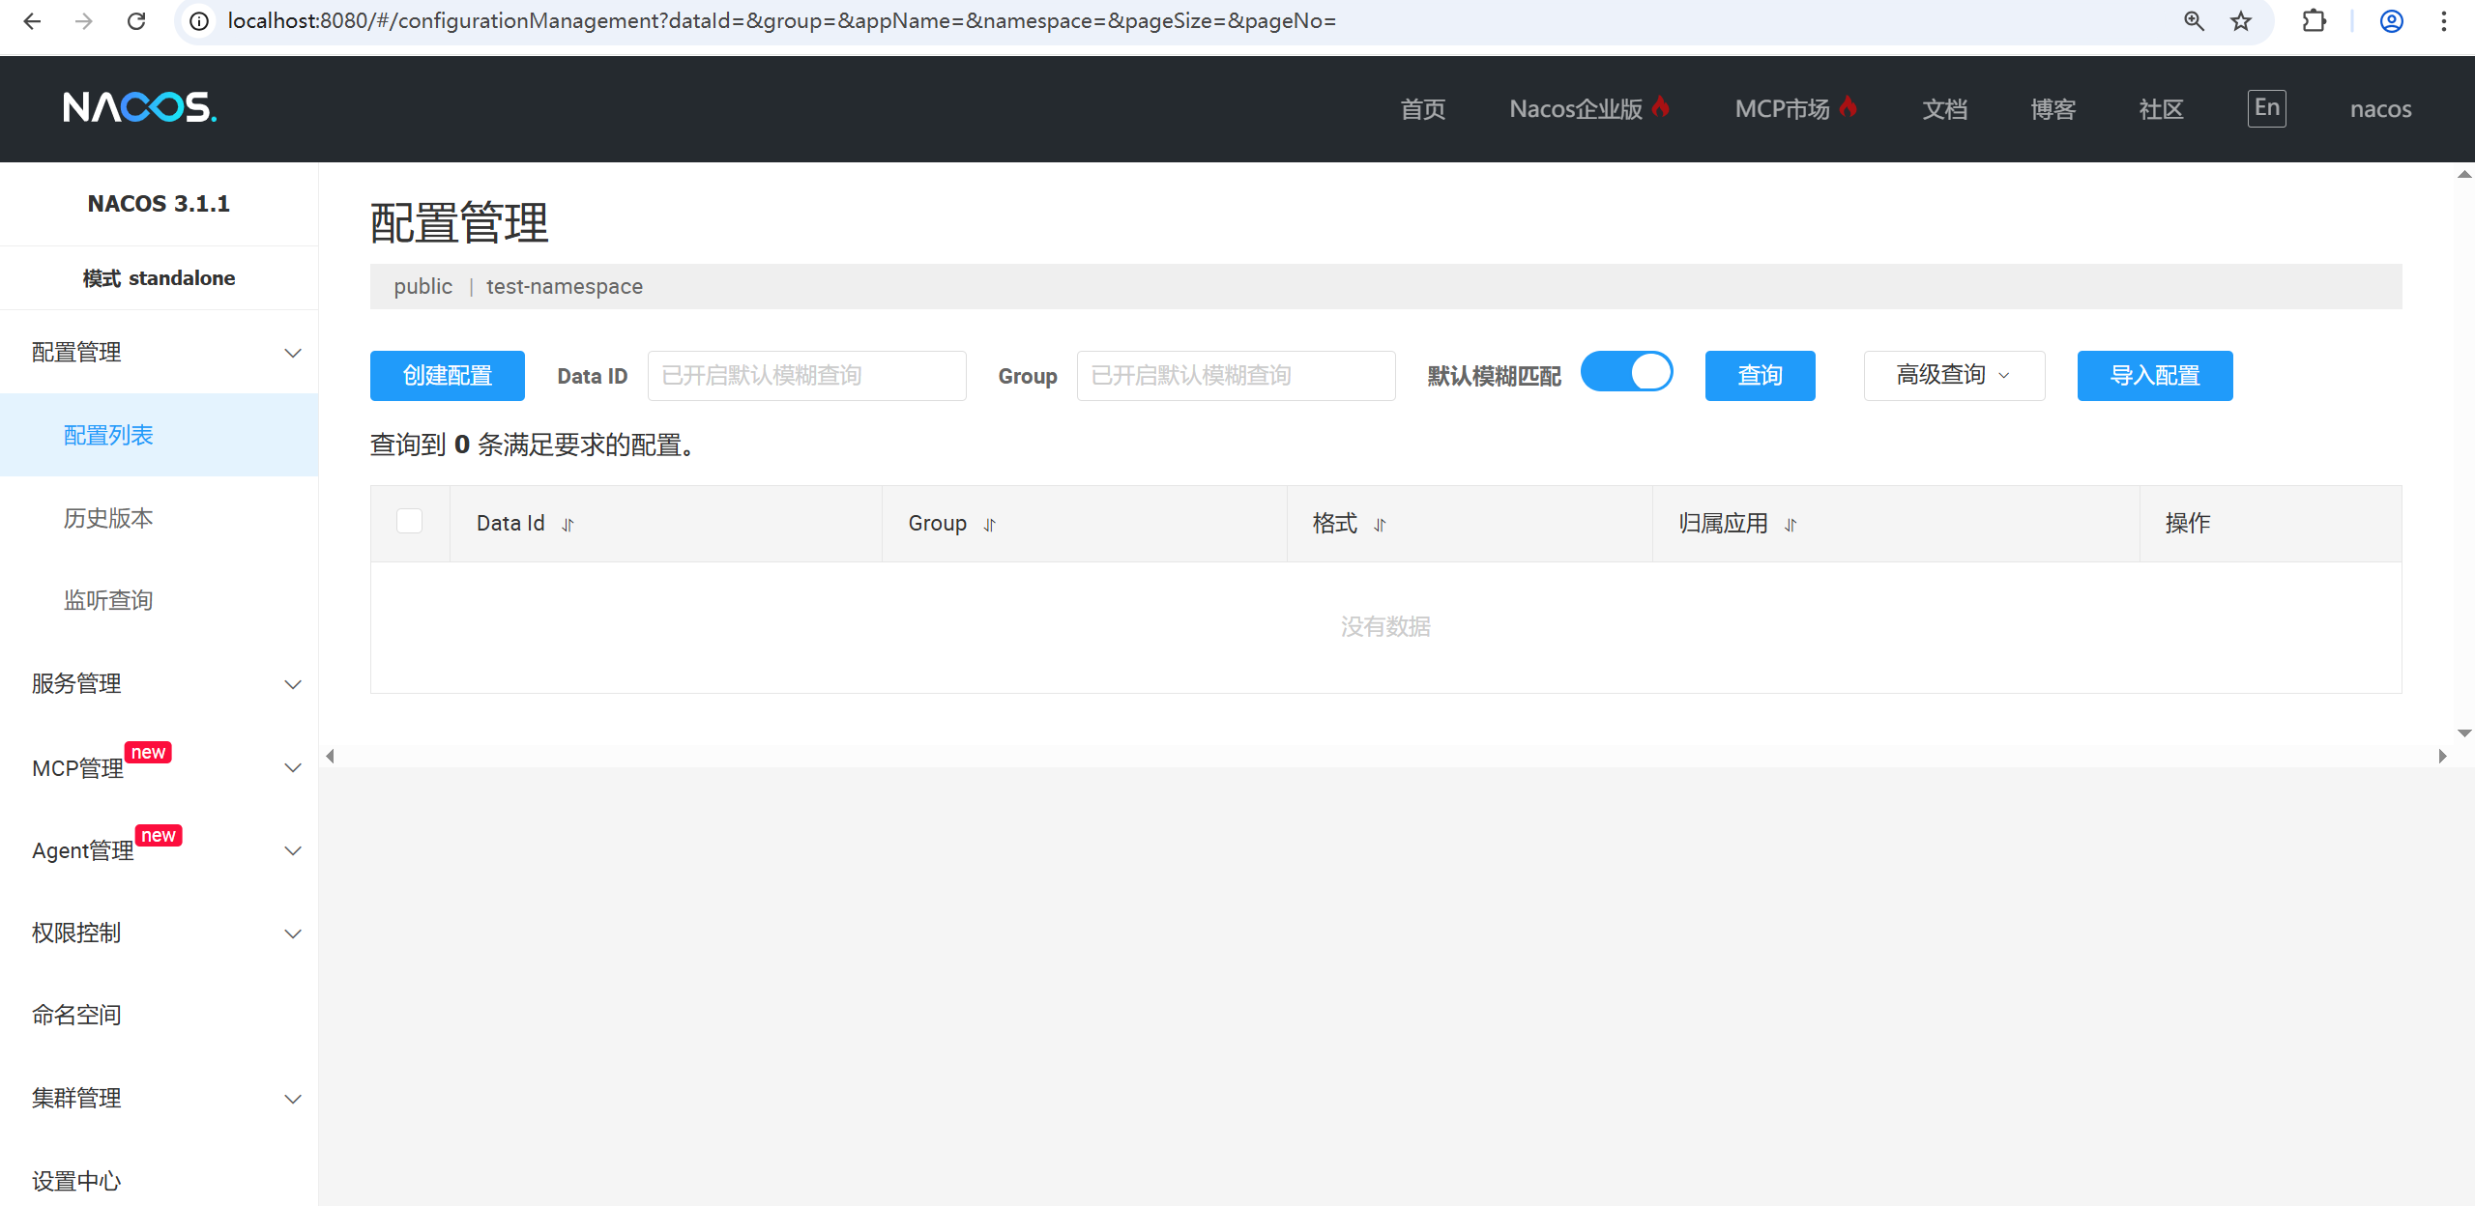
Task: Focus the Data ID search field
Action: 806,376
